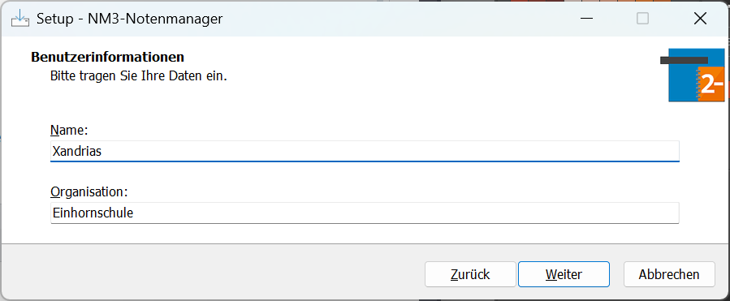Click the setup installer icon in title bar
730x301 pixels.
[20, 19]
